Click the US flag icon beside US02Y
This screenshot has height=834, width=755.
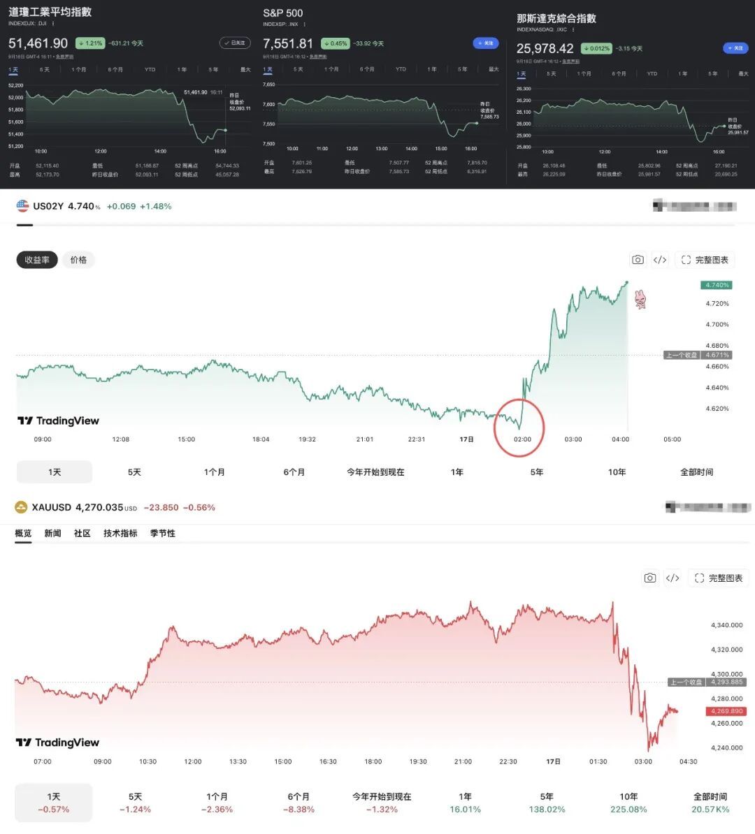click(22, 206)
